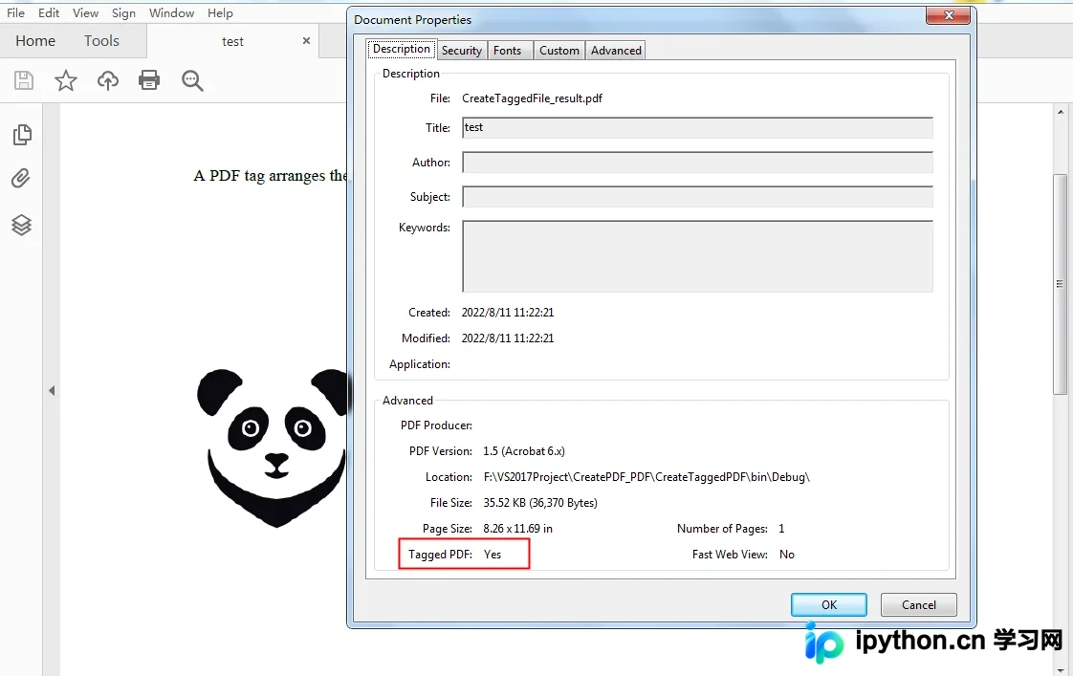
Task: Click the Find magnifier icon
Action: [x=192, y=80]
